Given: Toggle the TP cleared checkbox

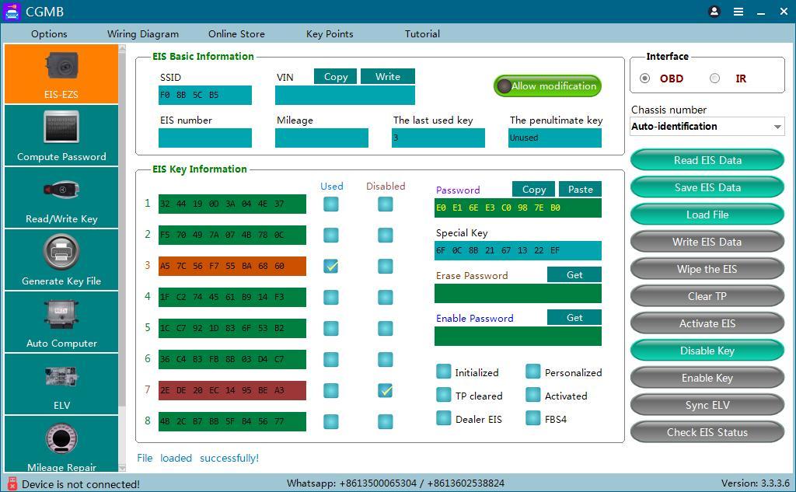Looking at the screenshot, I should pyautogui.click(x=444, y=395).
